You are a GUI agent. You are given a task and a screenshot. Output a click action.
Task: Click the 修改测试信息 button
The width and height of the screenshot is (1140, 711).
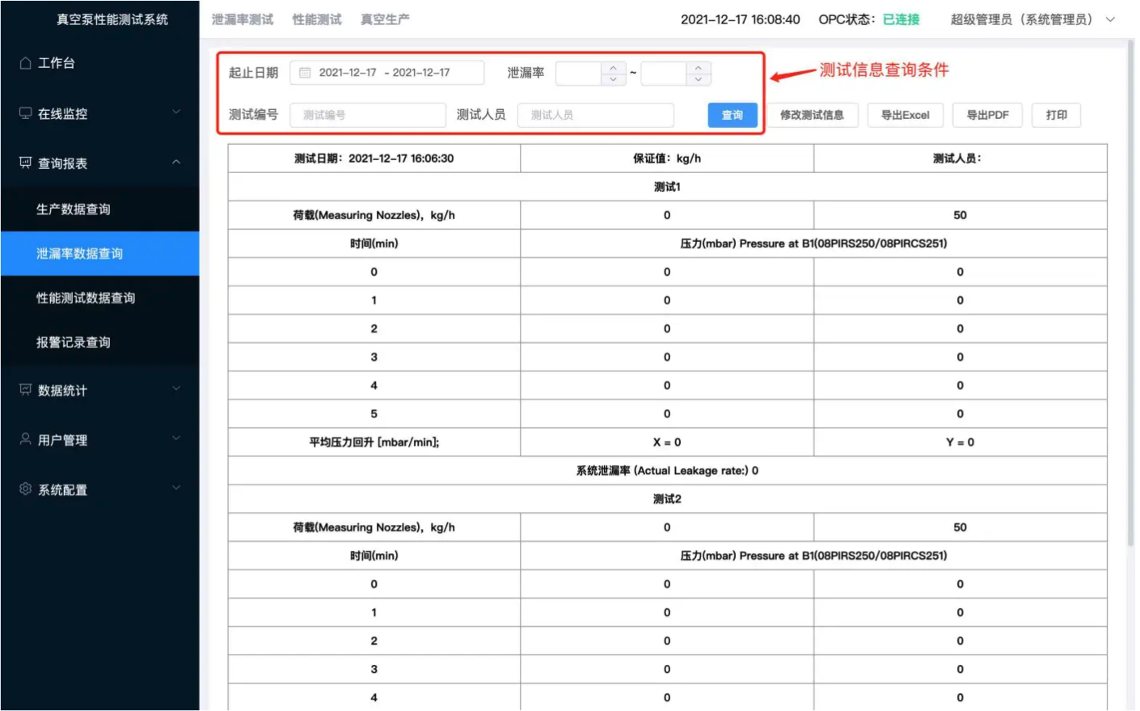(812, 115)
